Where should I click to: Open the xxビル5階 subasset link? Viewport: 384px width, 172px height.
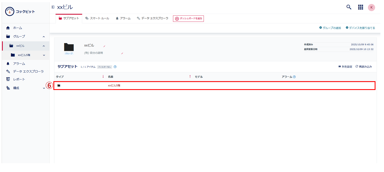(114, 86)
